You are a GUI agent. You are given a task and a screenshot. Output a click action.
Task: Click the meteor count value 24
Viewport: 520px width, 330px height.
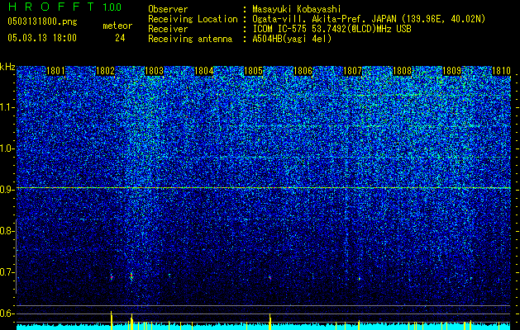[120, 38]
